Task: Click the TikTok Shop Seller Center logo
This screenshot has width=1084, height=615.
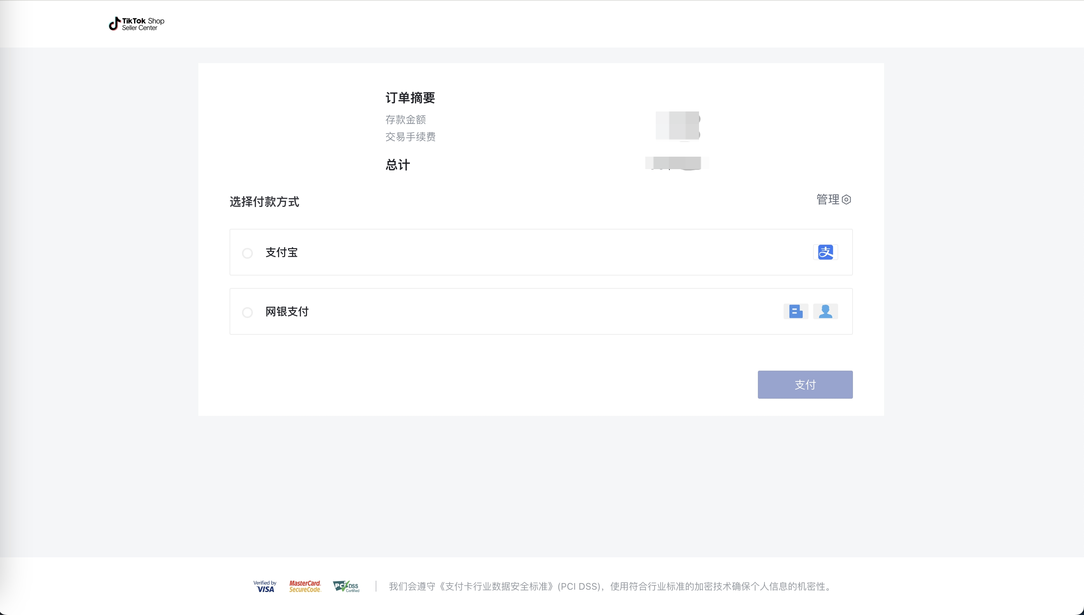Action: pyautogui.click(x=136, y=24)
